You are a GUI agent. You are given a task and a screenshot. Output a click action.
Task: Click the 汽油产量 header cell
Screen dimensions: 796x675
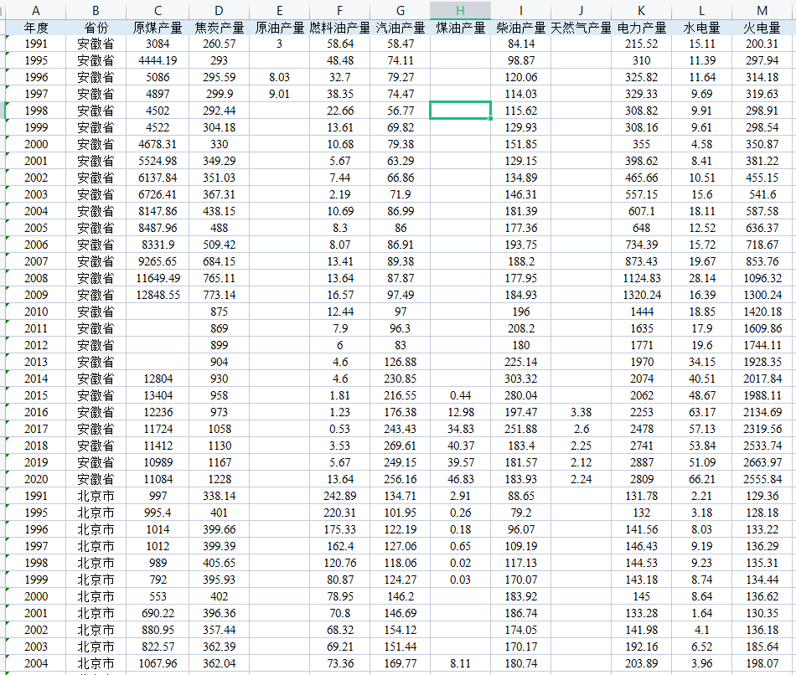(x=400, y=27)
